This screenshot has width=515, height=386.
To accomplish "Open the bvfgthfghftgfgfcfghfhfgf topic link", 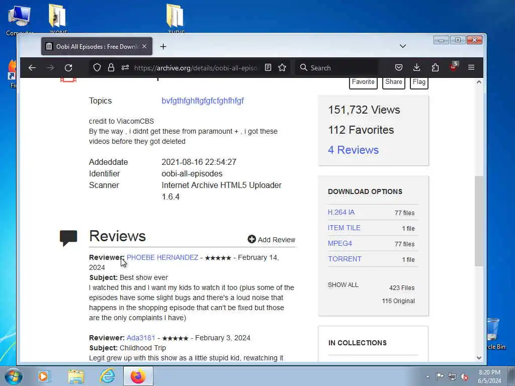I will (x=203, y=101).
